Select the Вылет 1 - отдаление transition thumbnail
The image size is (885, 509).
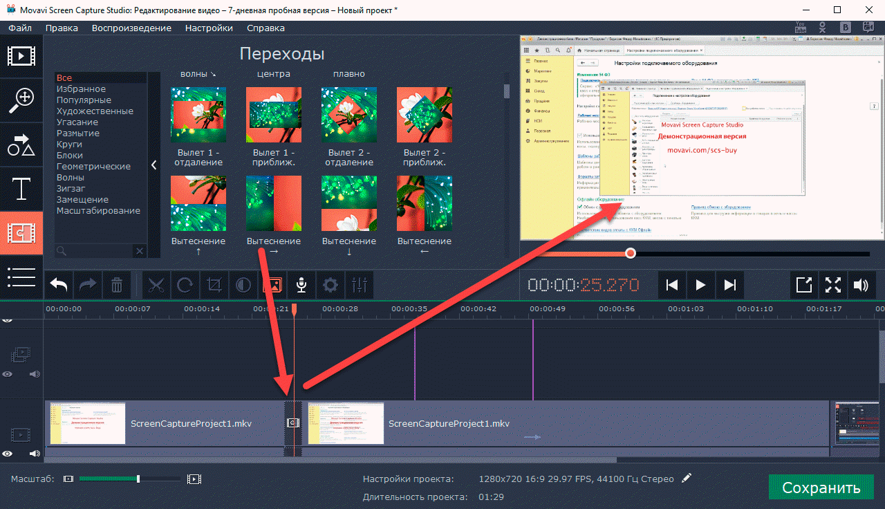coord(198,115)
